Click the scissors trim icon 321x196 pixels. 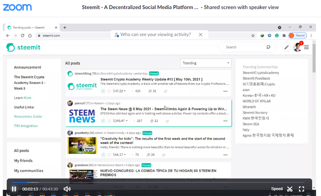coord(290,189)
